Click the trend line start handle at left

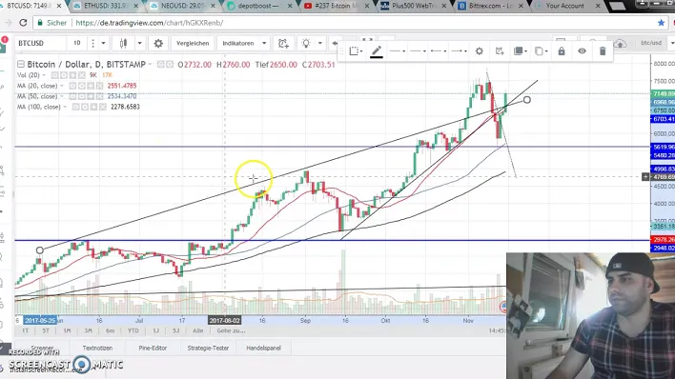click(x=40, y=250)
